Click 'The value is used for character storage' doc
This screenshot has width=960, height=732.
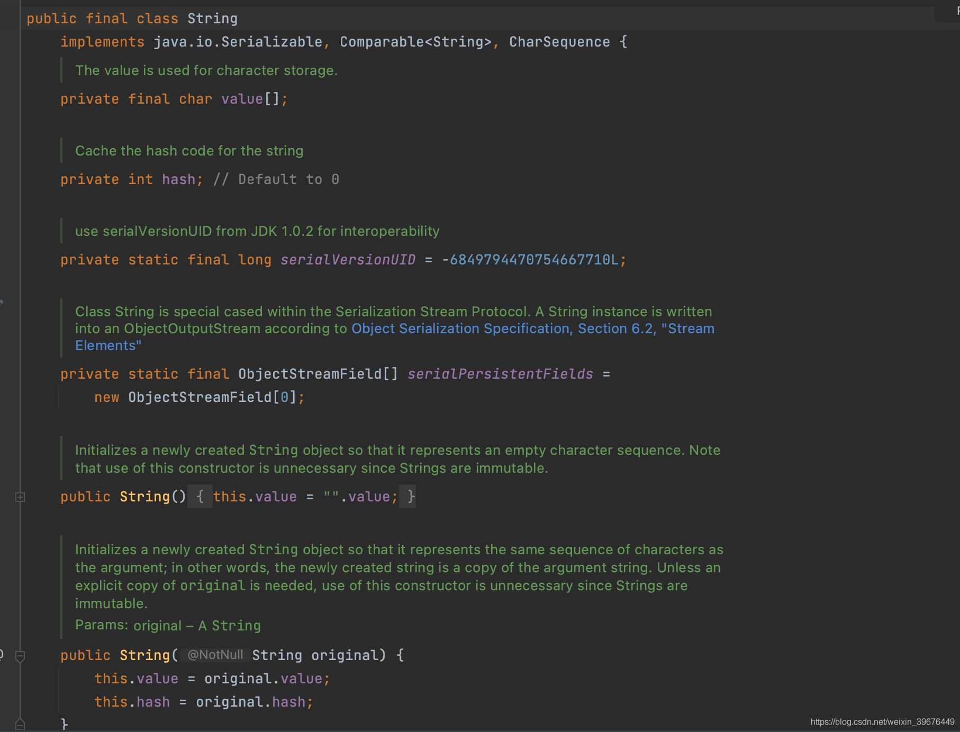[x=206, y=70]
